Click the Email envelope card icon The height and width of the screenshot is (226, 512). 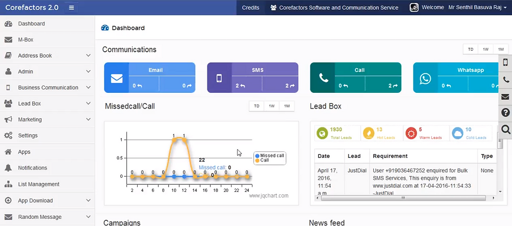point(117,78)
